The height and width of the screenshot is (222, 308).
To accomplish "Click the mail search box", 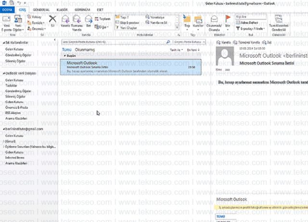I will click(114, 42).
